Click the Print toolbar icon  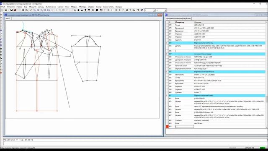23,10
